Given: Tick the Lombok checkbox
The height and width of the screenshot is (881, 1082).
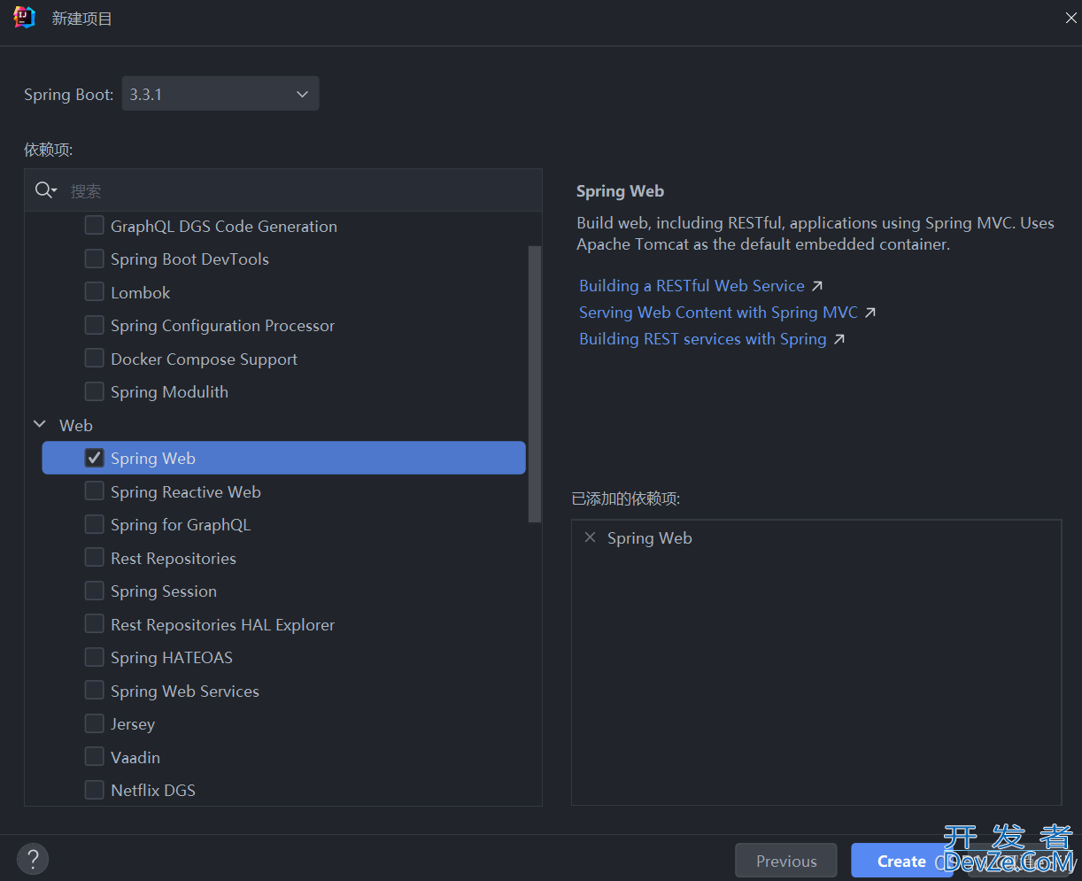Looking at the screenshot, I should (x=95, y=291).
